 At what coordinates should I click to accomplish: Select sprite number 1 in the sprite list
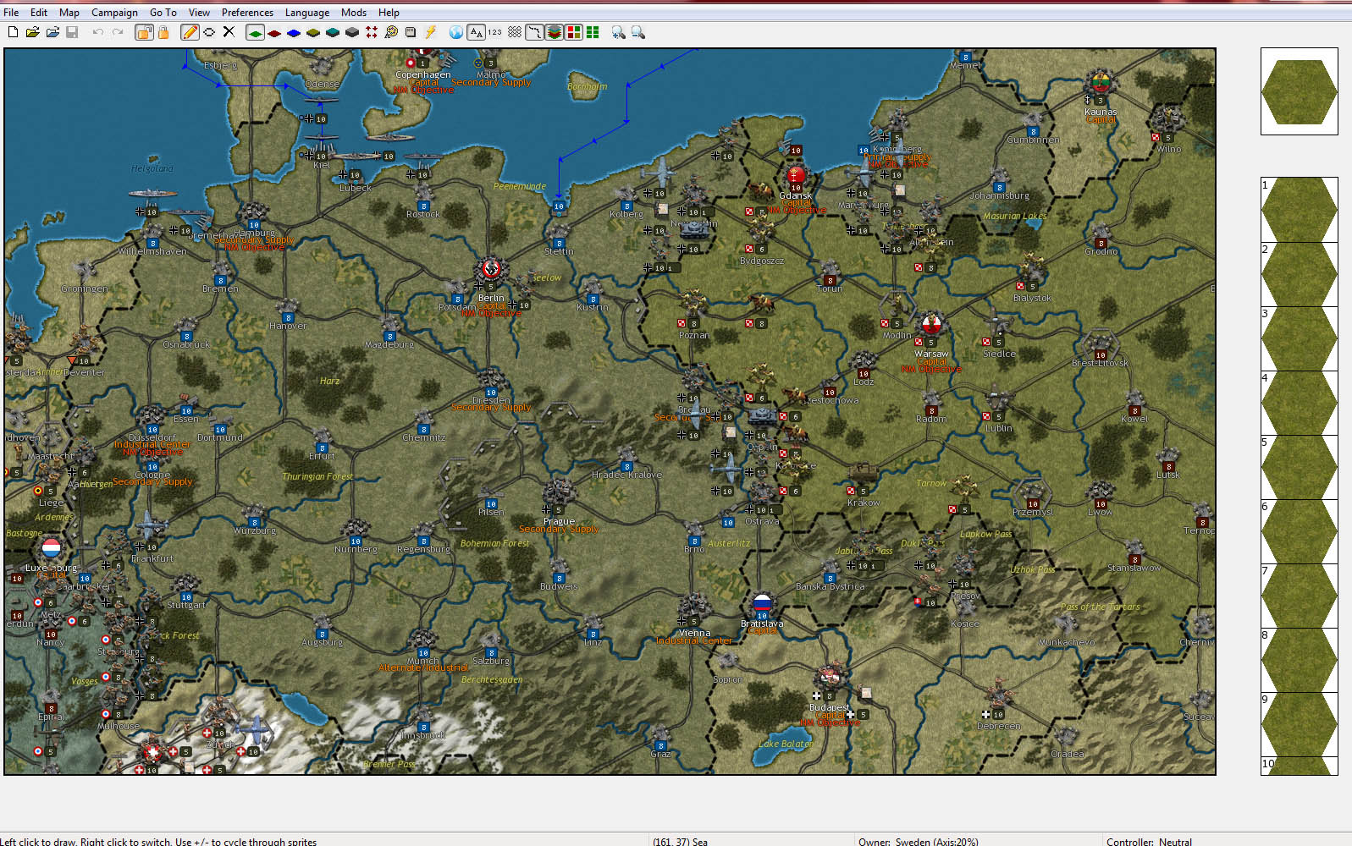[x=1300, y=210]
